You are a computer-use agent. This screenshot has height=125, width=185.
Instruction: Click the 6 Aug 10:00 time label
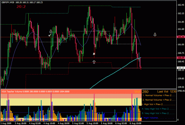pos(136,123)
